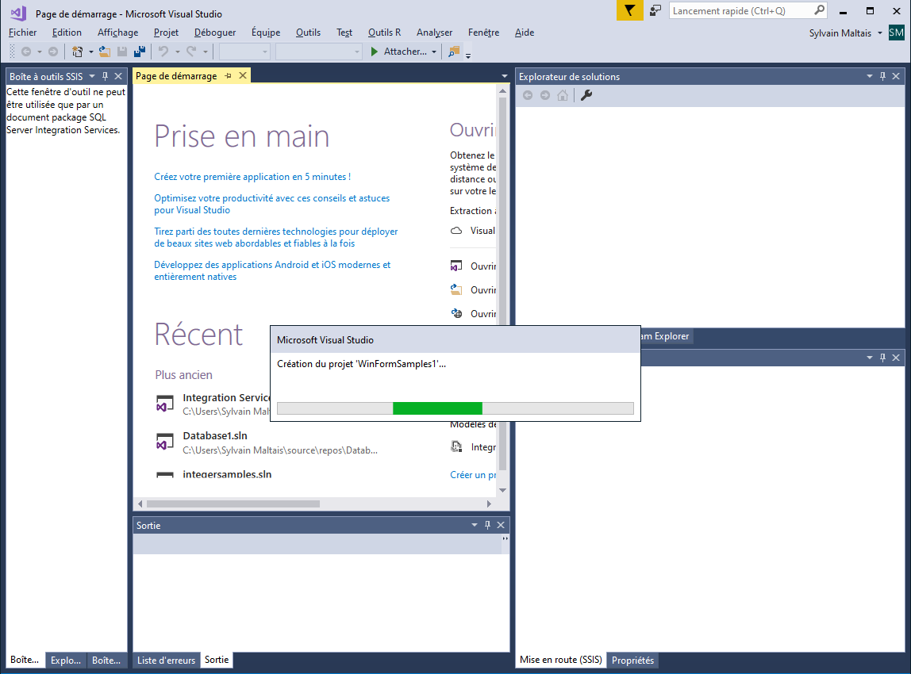
Task: Toggle pin on Boîte à outils SSIS panel
Action: (x=105, y=76)
